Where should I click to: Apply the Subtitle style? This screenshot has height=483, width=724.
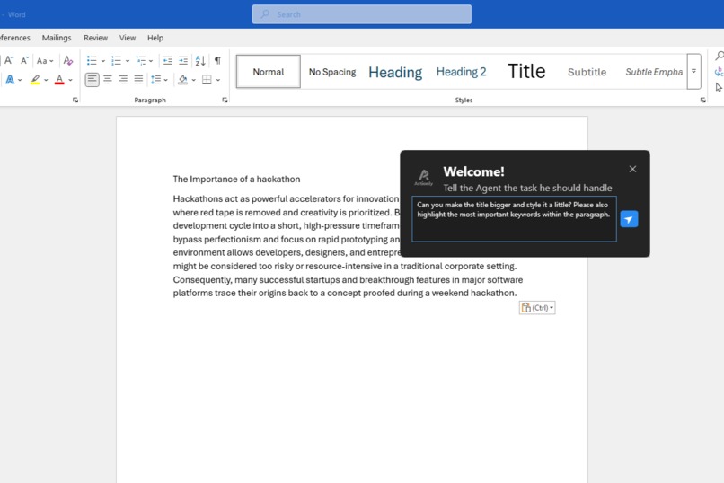tap(587, 72)
